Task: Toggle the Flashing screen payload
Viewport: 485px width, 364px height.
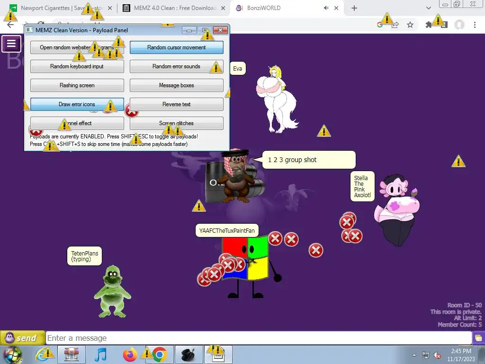Action: [x=77, y=85]
